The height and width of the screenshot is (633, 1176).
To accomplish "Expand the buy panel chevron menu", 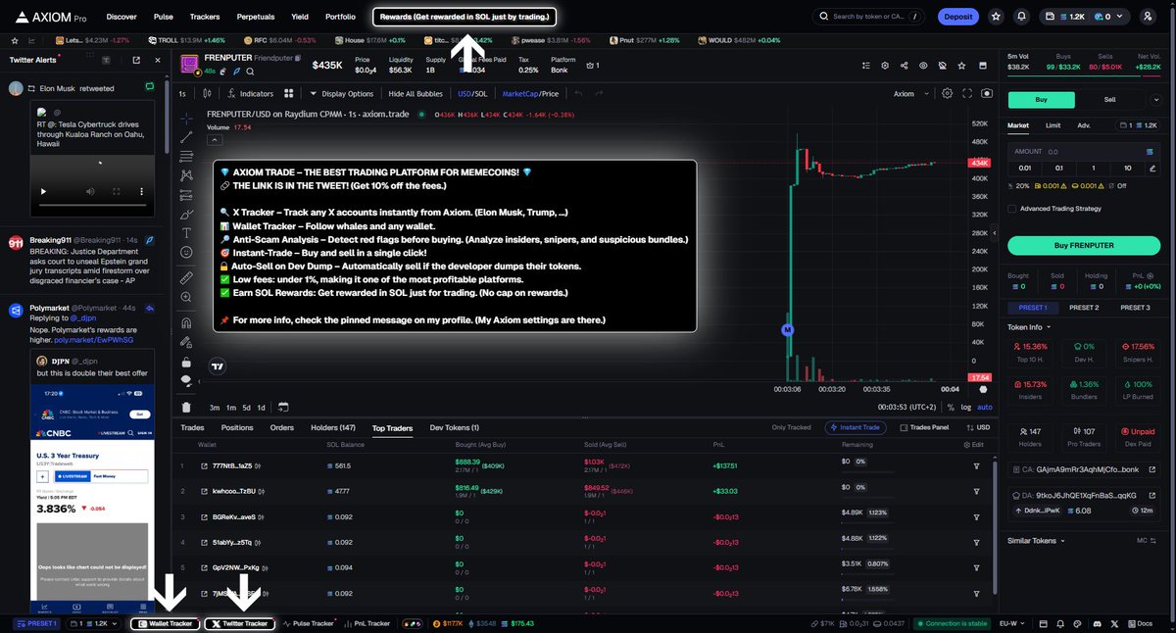I will tap(1158, 100).
